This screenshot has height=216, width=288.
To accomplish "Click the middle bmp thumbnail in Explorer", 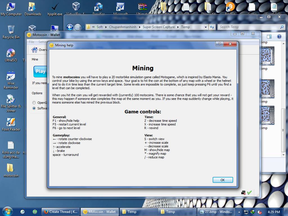I will pos(268,89).
